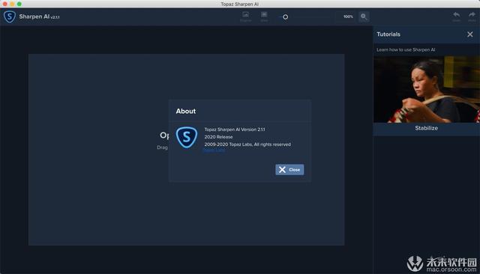Click the Topaz shield icon in About dialog
480x274 pixels.
point(187,138)
